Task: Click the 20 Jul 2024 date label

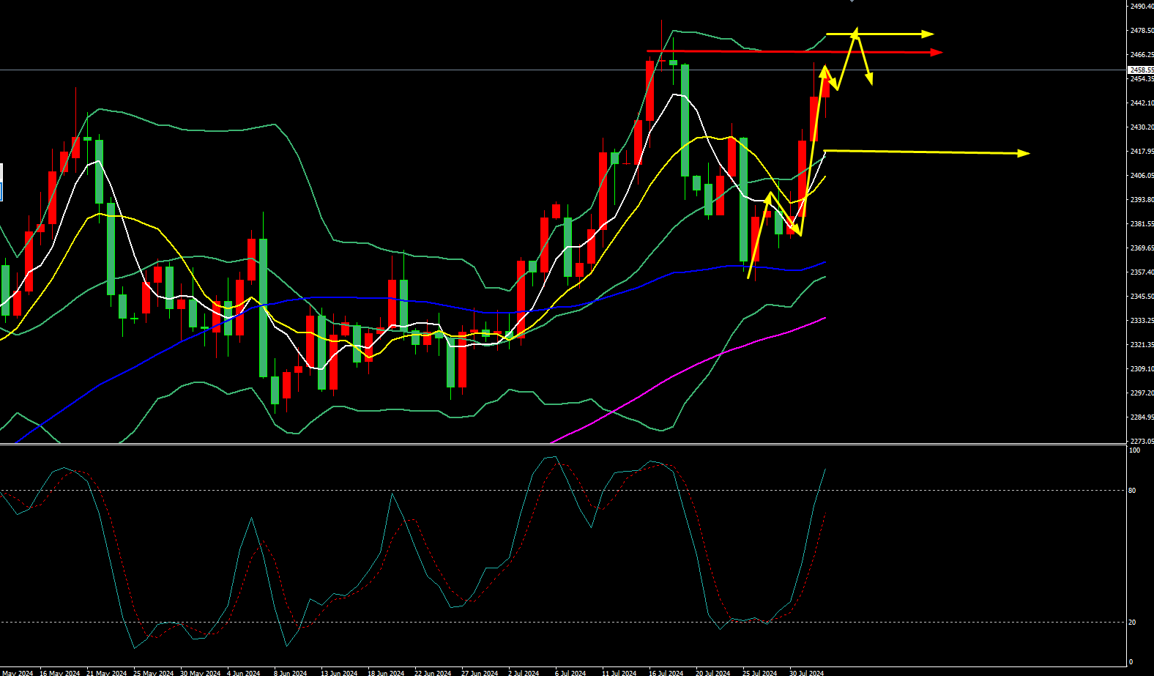Action: pyautogui.click(x=713, y=673)
